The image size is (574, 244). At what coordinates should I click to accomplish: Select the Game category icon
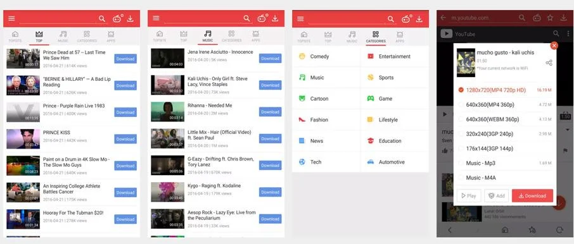(x=371, y=99)
